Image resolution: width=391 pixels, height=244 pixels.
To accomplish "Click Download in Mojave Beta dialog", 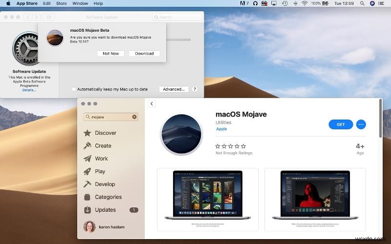I will [x=144, y=54].
